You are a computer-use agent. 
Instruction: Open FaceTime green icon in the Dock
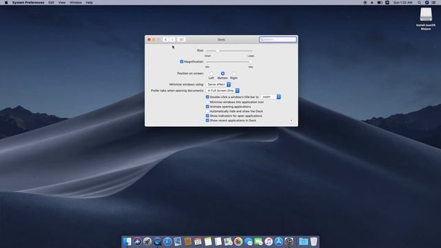[258, 242]
